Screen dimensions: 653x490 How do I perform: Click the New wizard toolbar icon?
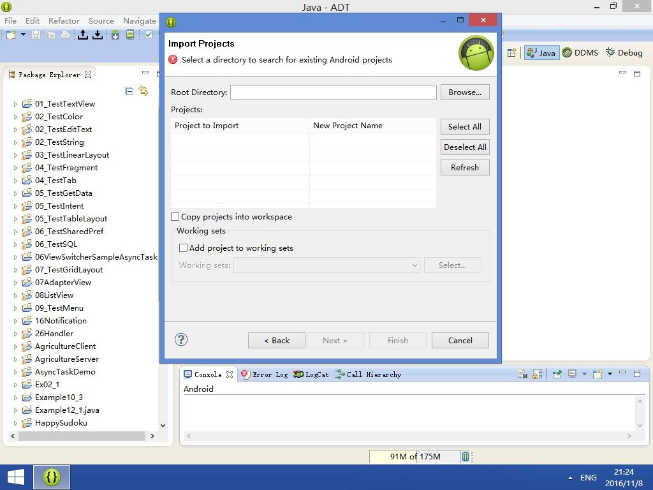pyautogui.click(x=11, y=34)
